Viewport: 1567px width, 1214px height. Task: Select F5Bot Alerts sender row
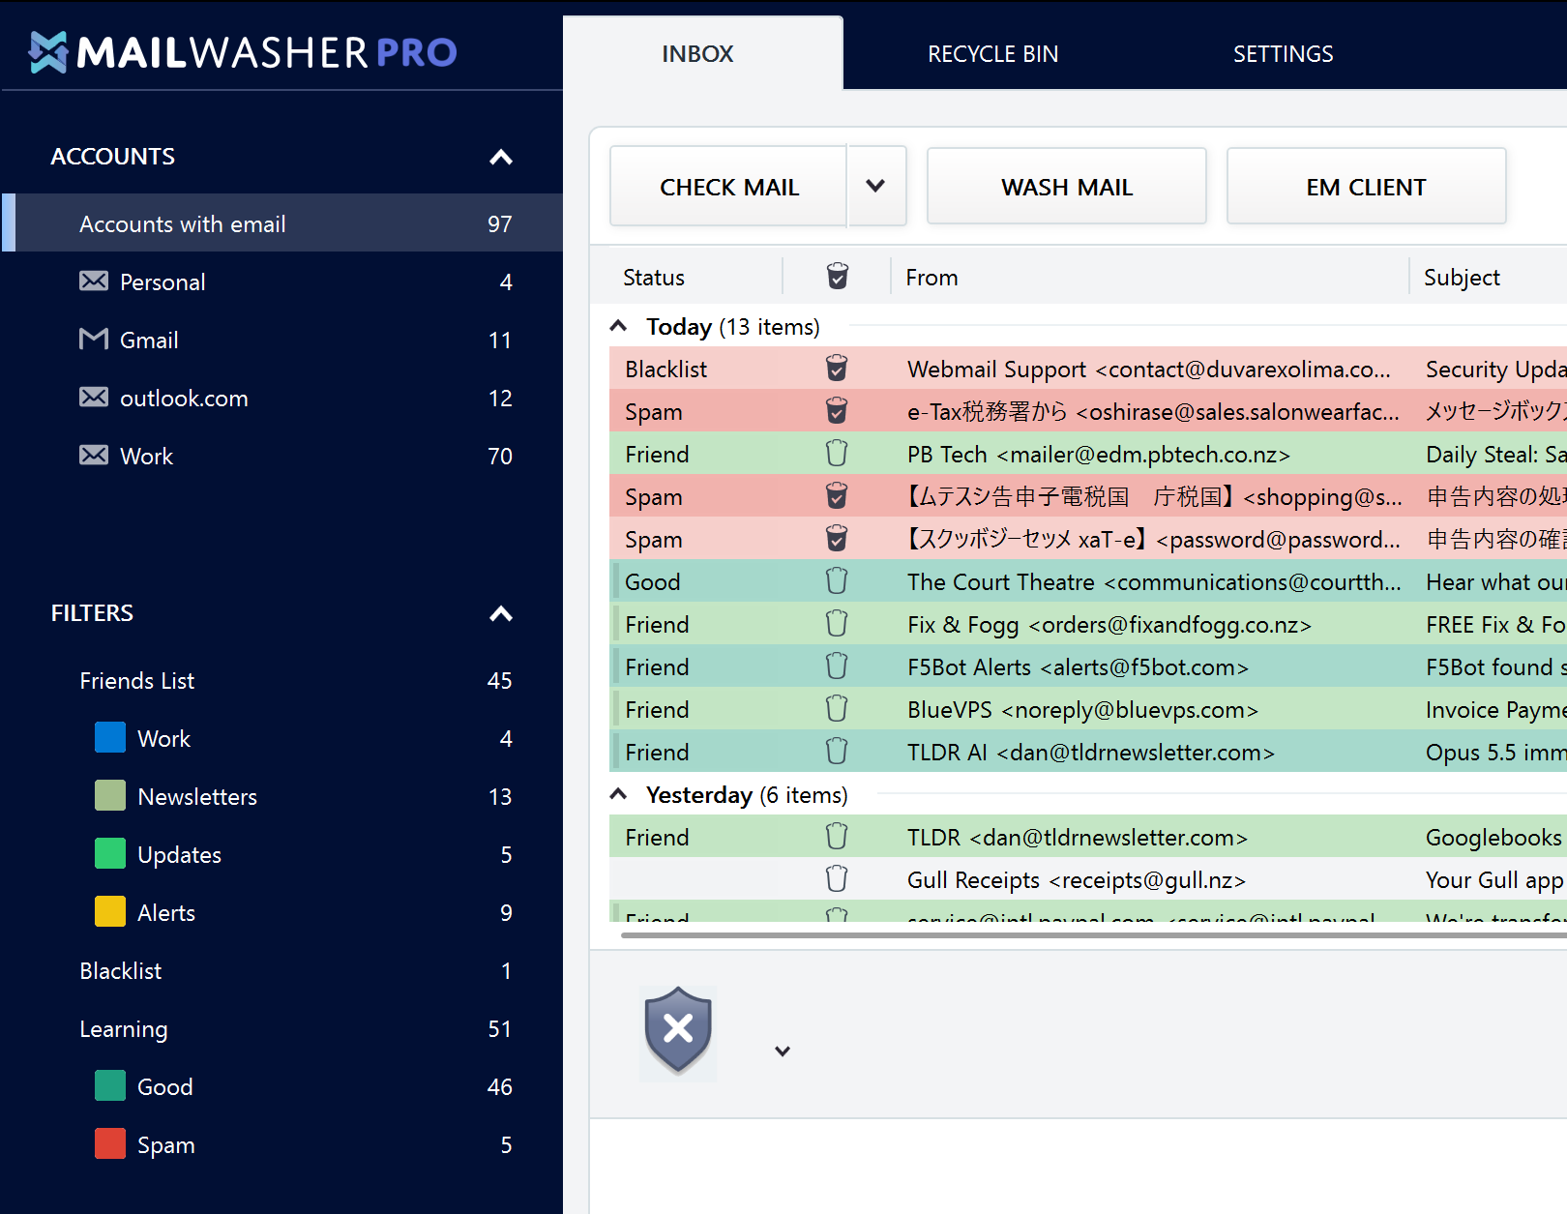(x=1078, y=666)
